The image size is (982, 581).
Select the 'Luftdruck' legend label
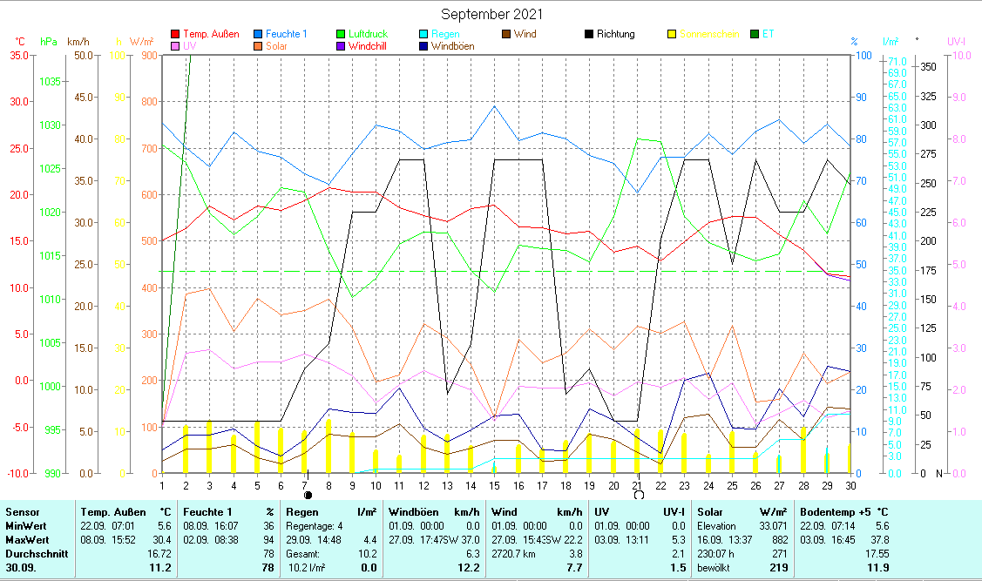369,34
